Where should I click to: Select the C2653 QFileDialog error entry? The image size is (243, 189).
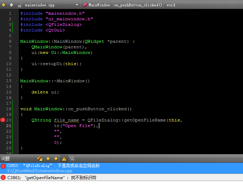pyautogui.click(x=121, y=168)
